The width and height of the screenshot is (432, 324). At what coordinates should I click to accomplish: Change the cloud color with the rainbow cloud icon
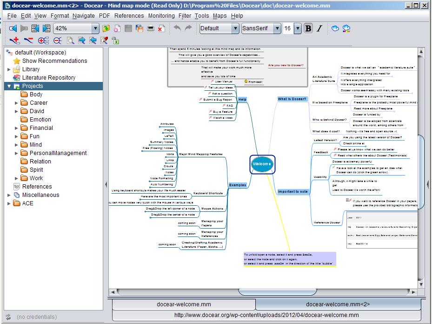click(346, 28)
